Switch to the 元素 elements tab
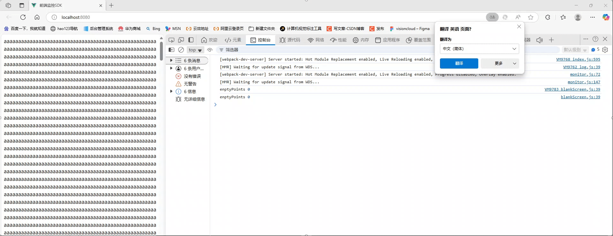 (x=233, y=40)
